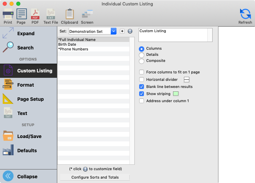Image resolution: width=255 pixels, height=183 pixels.
Task: Open the Page preview icon
Action: tap(21, 16)
